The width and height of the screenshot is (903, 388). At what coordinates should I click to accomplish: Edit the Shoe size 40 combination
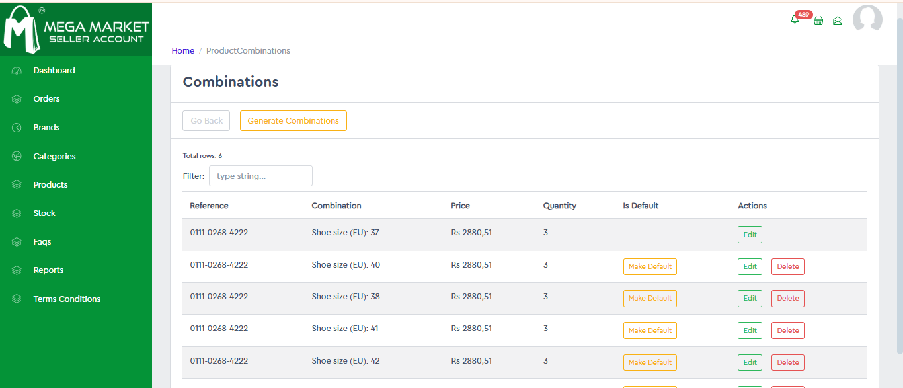point(750,266)
